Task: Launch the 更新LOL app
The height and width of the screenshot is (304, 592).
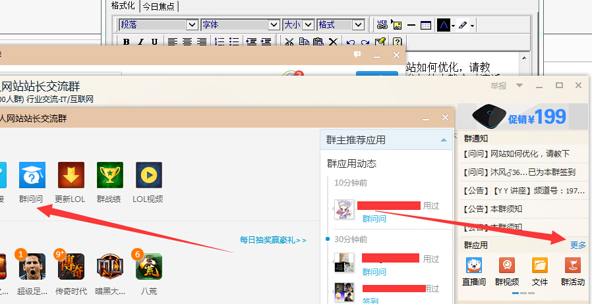Action: [71, 176]
